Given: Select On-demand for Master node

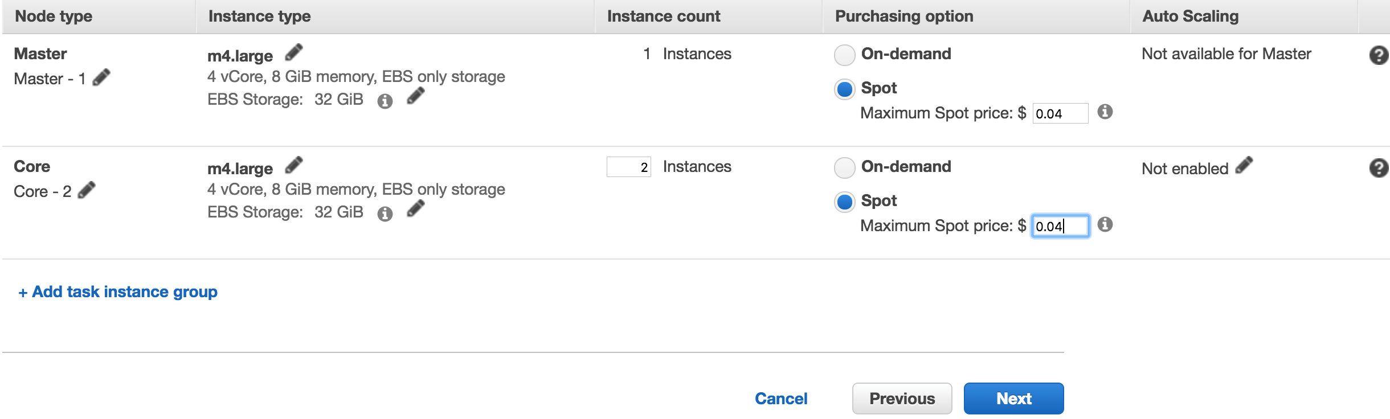Looking at the screenshot, I should pyautogui.click(x=845, y=55).
